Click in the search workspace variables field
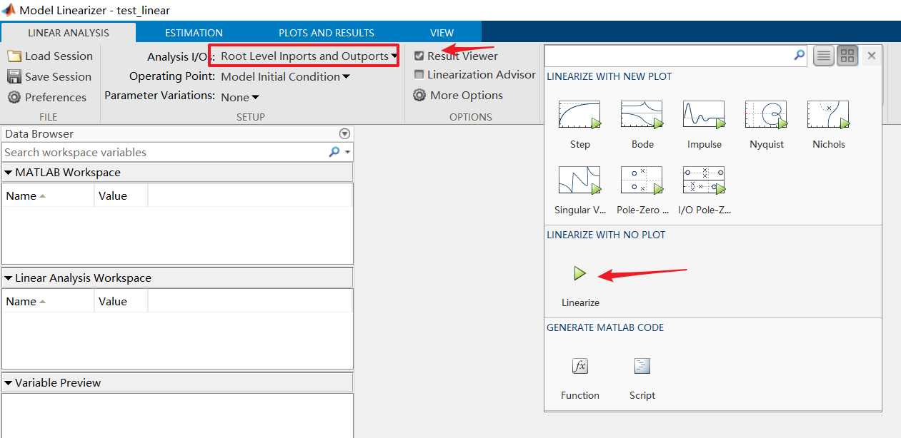Image resolution: width=901 pixels, height=438 pixels. point(164,152)
